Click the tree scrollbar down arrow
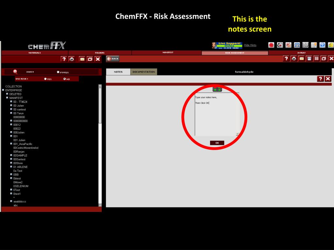334x250 pixels. [x=100, y=205]
